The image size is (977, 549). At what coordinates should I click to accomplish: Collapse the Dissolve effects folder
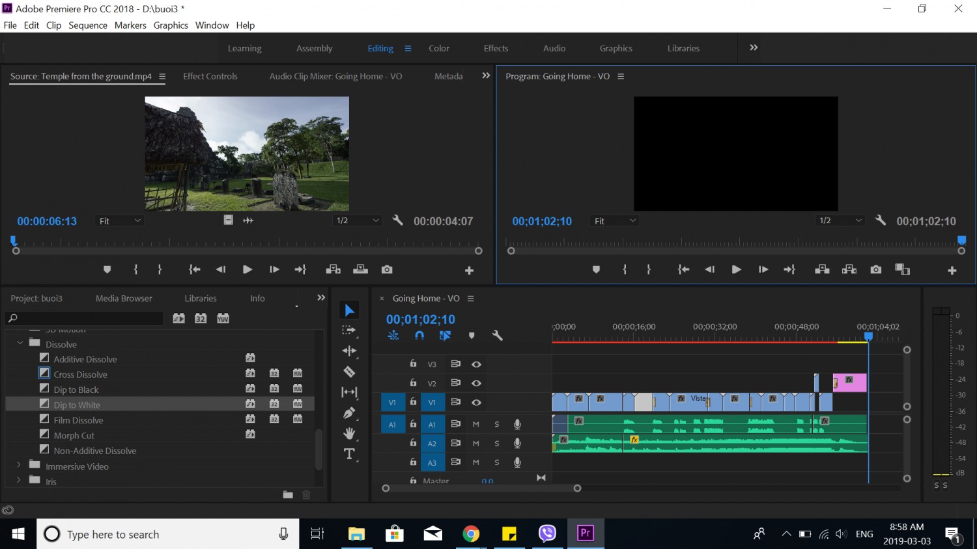(20, 343)
